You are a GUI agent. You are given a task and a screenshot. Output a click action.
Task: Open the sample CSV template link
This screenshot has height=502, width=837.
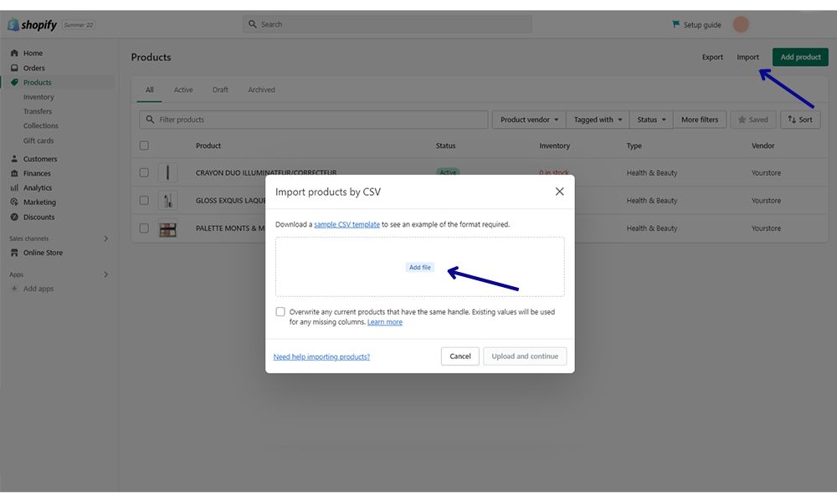click(x=347, y=224)
